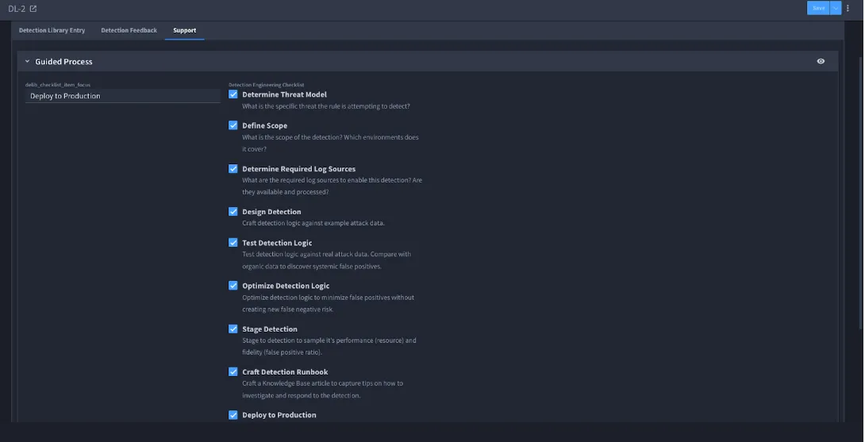Click the Stage Detection label
The width and height of the screenshot is (865, 442).
(x=270, y=329)
